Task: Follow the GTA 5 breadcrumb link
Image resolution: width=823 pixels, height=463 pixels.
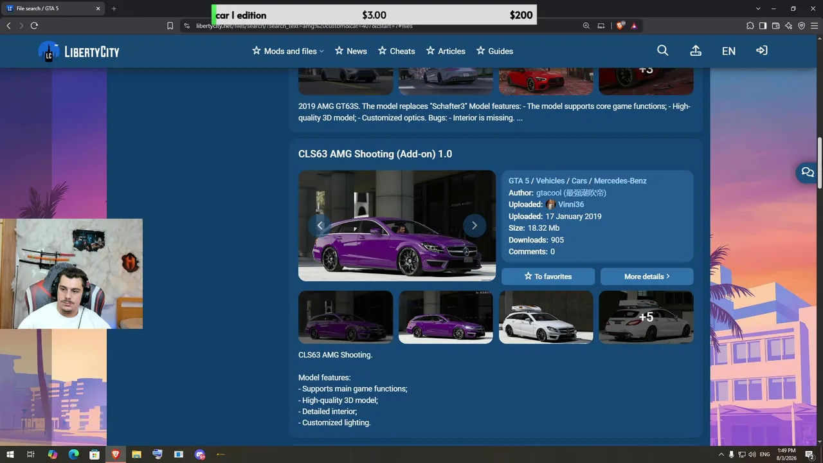Action: pos(518,181)
